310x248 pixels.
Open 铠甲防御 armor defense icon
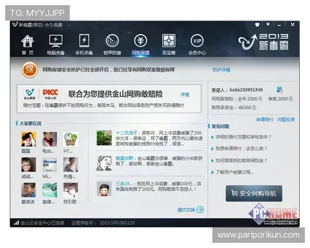coord(112,41)
